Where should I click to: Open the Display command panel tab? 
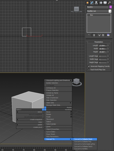click(105, 3)
